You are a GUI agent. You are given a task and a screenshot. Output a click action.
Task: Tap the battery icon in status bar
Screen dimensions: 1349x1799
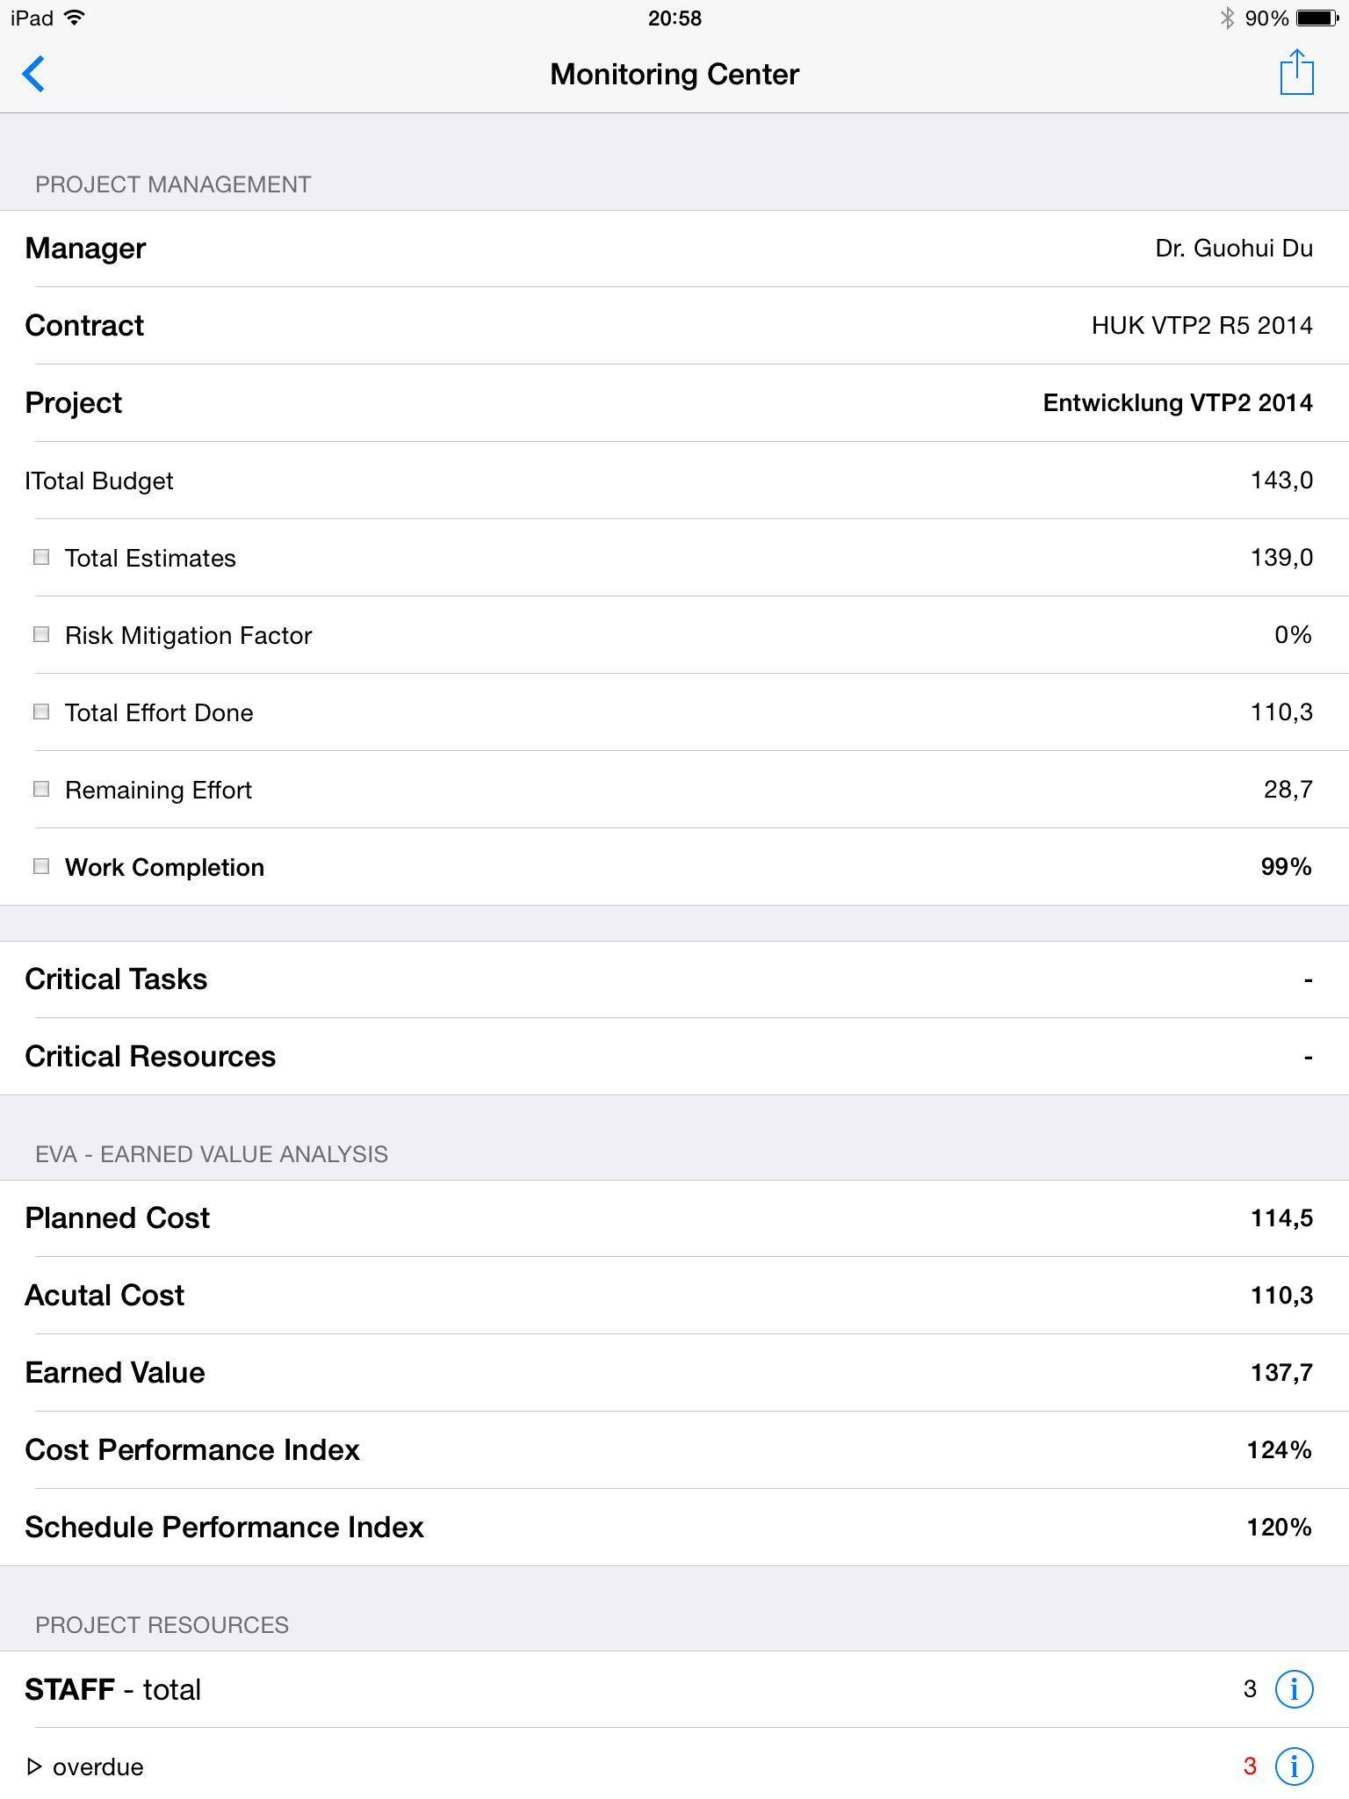pyautogui.click(x=1317, y=18)
